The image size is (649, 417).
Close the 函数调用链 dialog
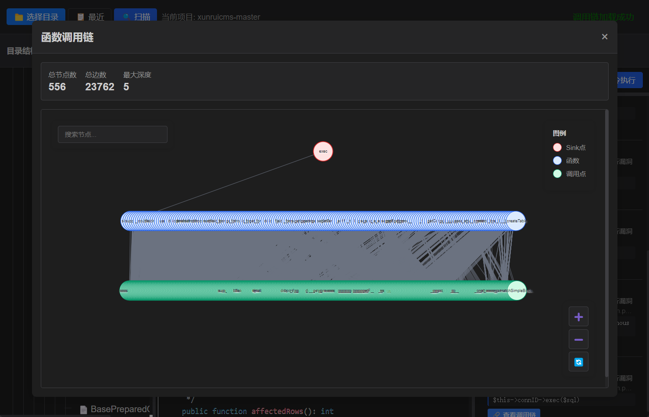pos(605,36)
